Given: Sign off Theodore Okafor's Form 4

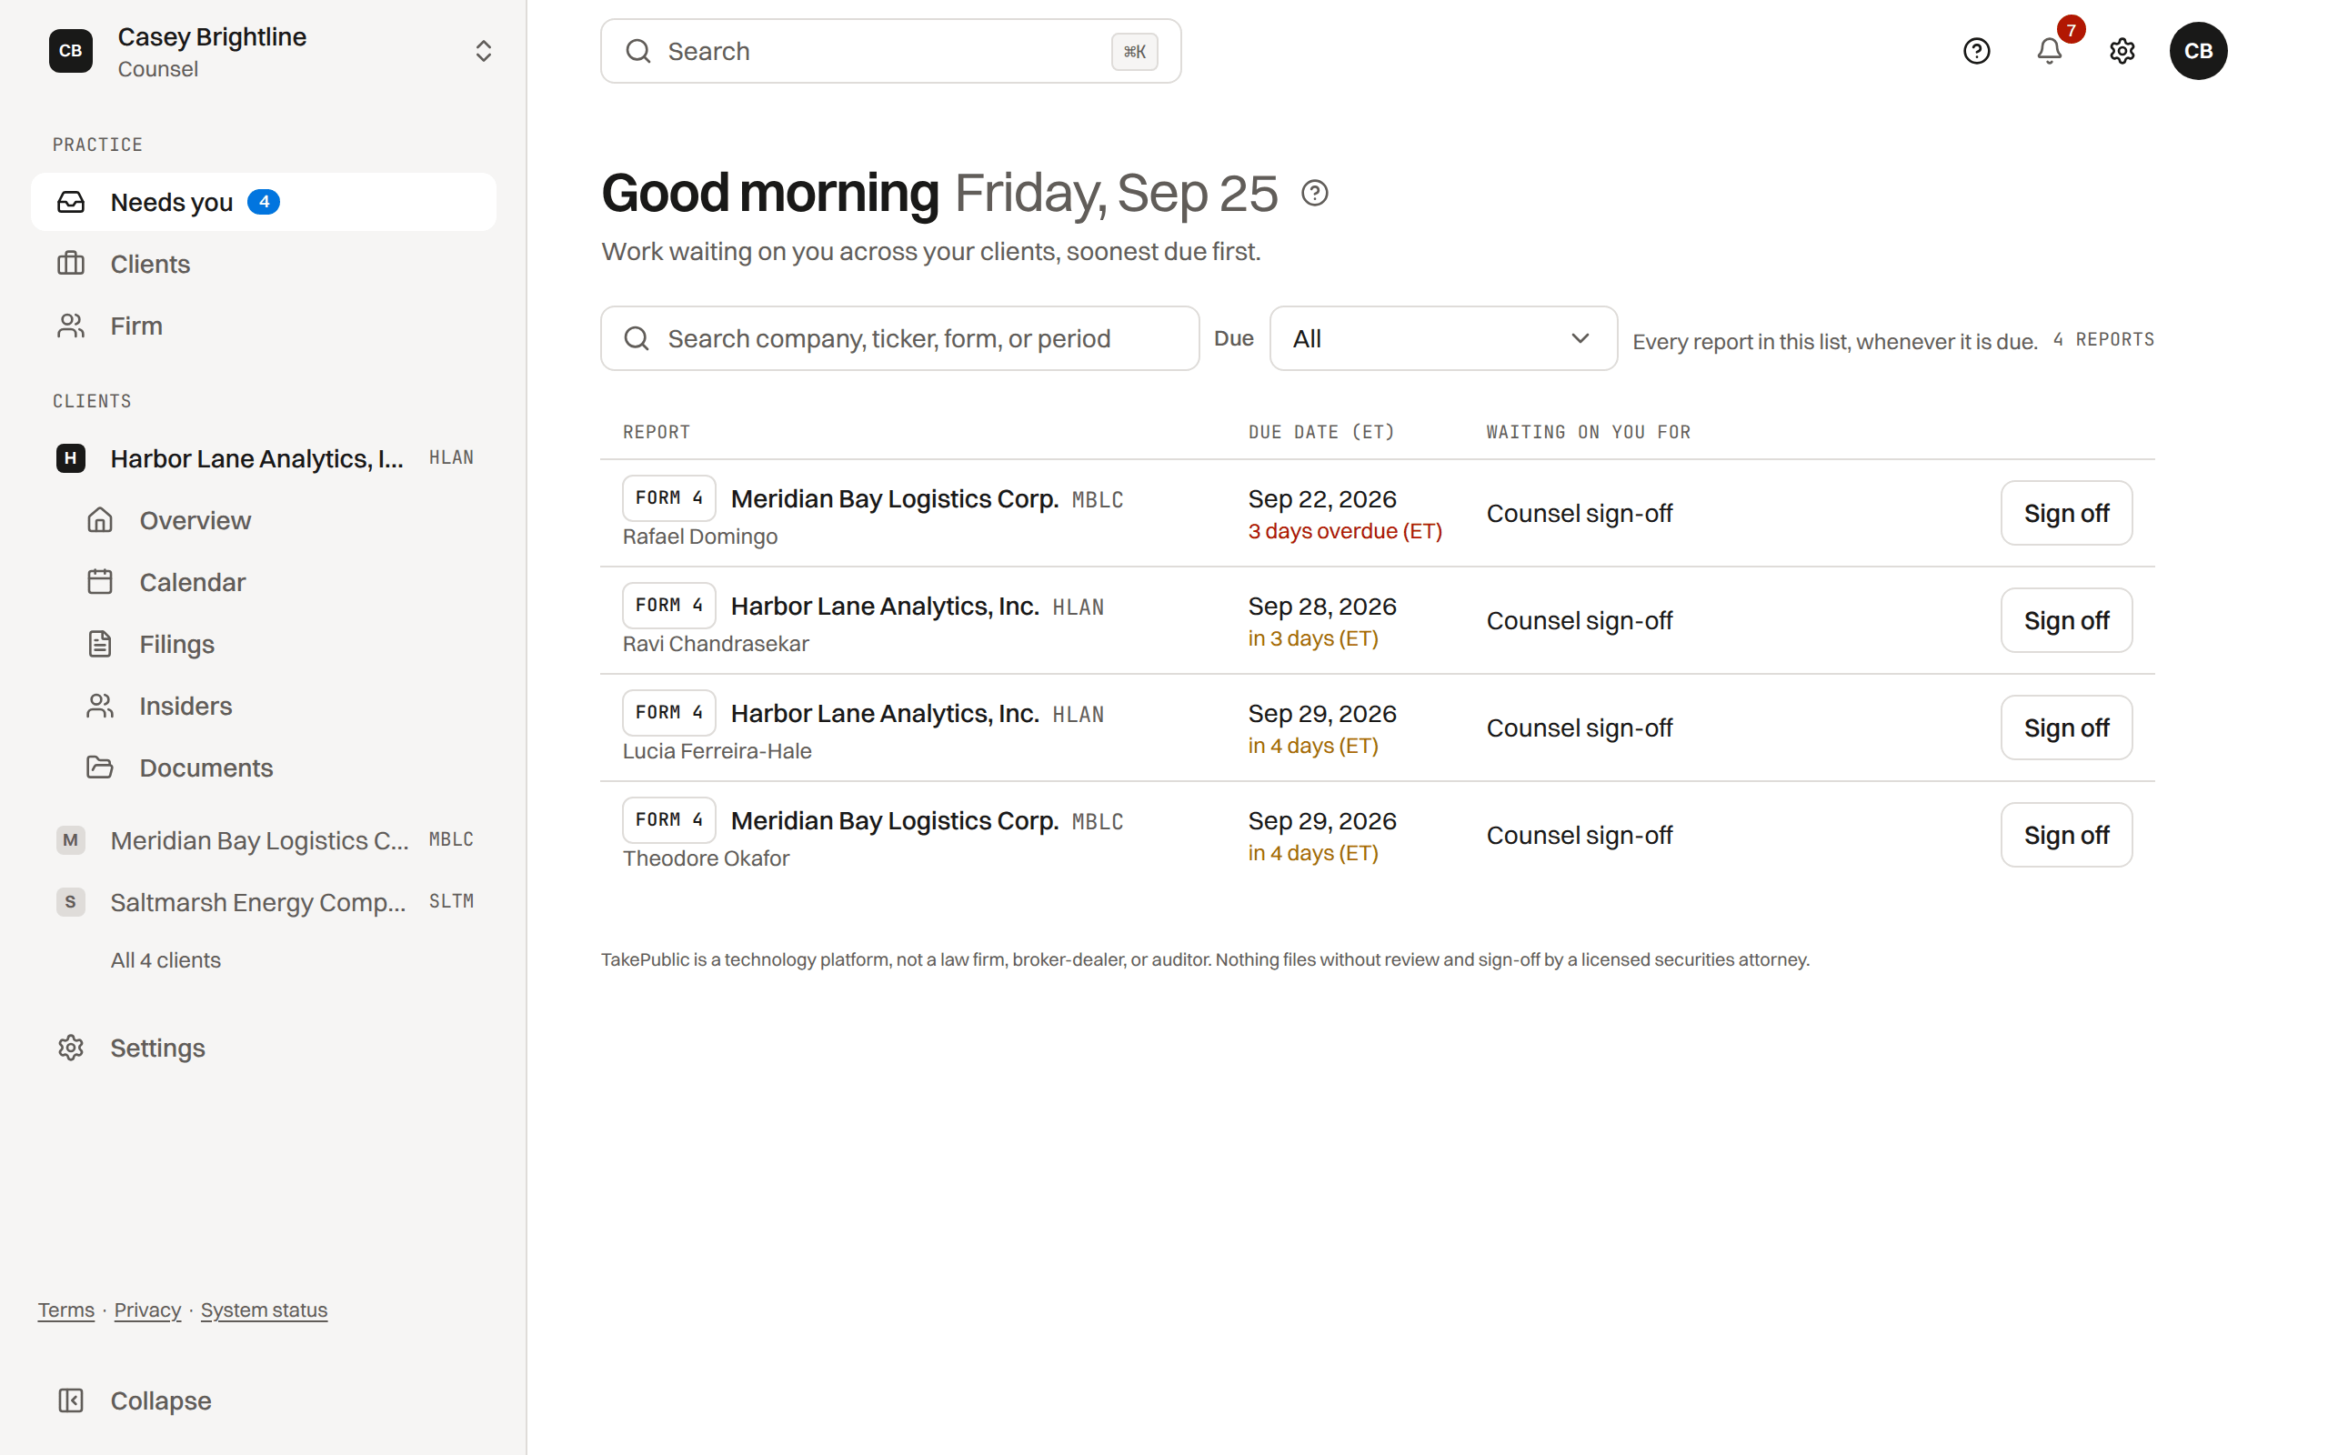Looking at the screenshot, I should tap(2065, 836).
